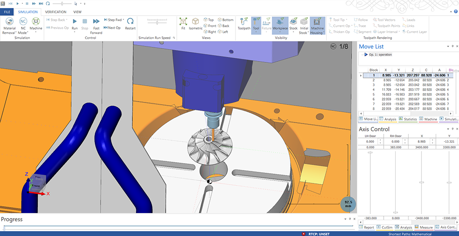Screen dimensions: 459x236
Task: Set view to Back
Action: pos(224,26)
